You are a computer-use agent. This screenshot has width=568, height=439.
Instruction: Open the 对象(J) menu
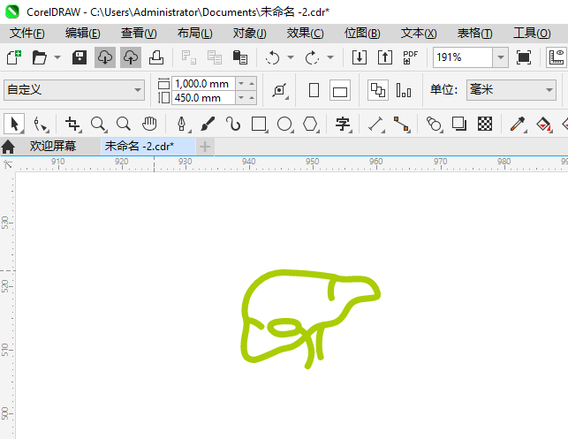tap(250, 34)
